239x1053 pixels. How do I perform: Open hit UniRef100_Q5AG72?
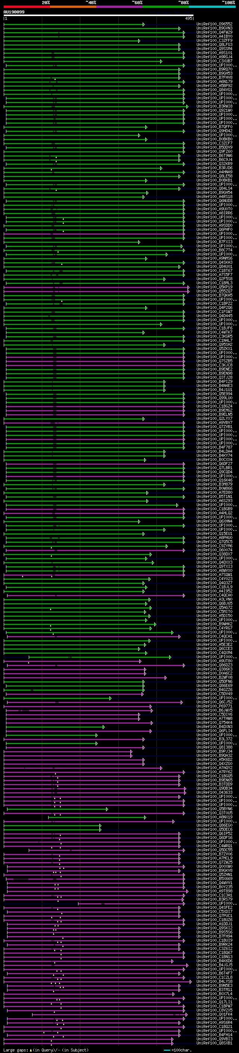[214, 607]
